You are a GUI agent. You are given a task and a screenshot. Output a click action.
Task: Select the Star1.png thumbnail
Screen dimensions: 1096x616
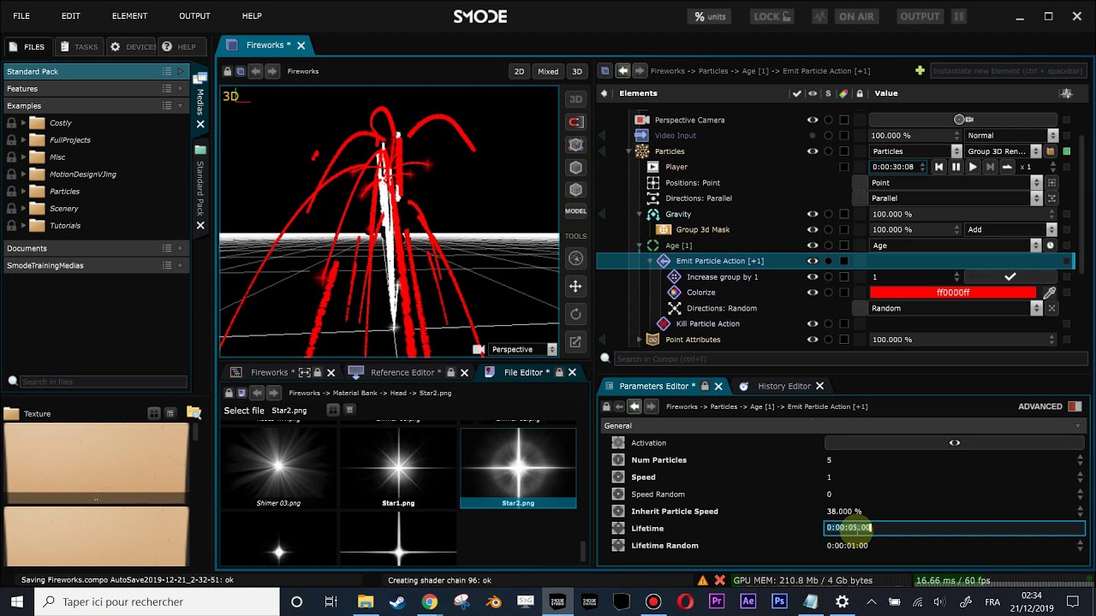coord(398,467)
